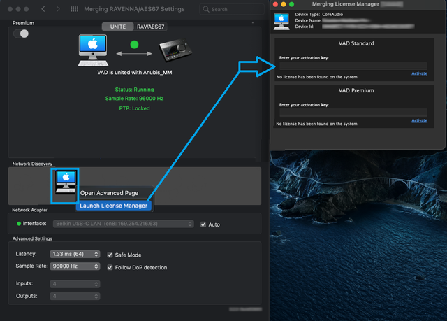This screenshot has width=447, height=321.
Task: Click the VAD Standard heading
Action: coord(356,43)
